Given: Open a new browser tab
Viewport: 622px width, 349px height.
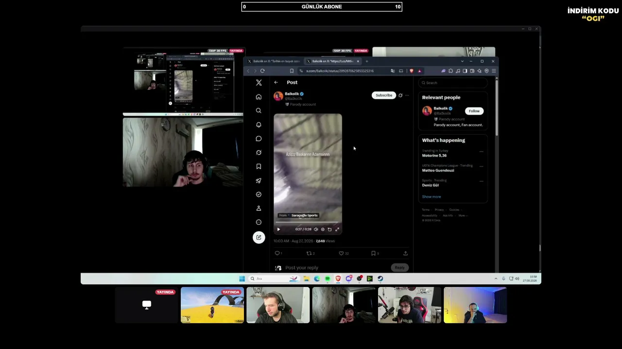Looking at the screenshot, I should click(x=367, y=62).
